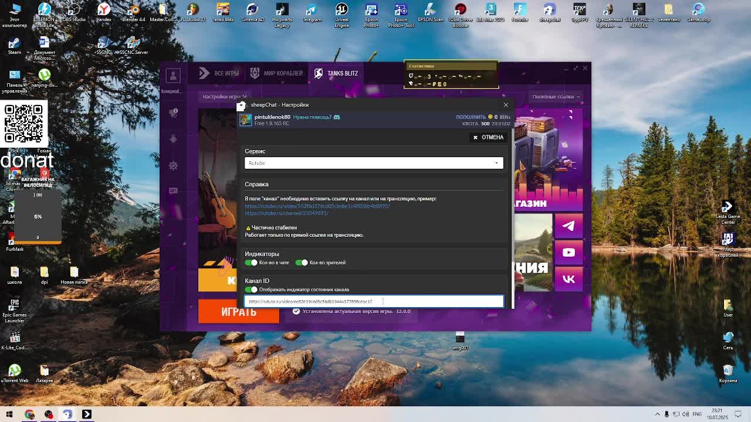Open the launcher user account icon
This screenshot has height=422, width=751.
[x=173, y=76]
